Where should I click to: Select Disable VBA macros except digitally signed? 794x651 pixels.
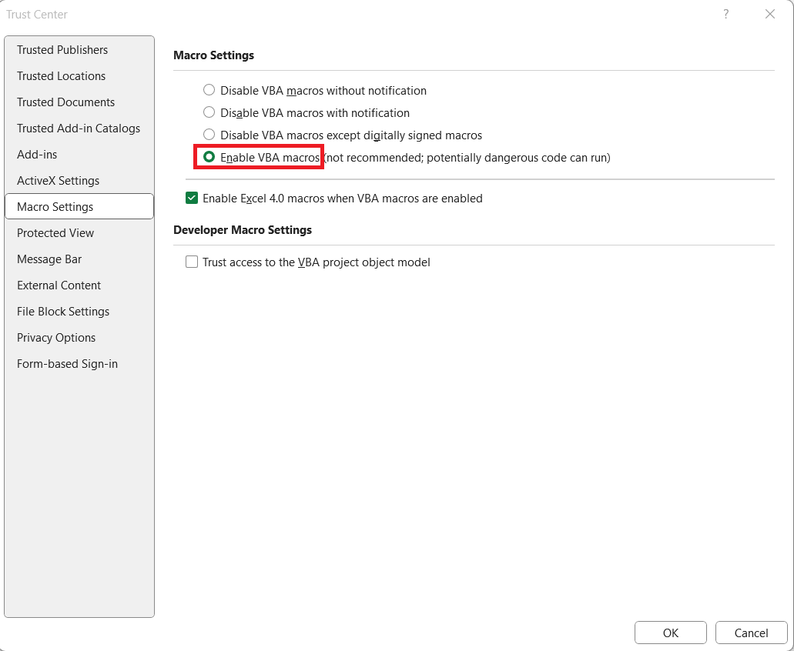[x=209, y=135]
